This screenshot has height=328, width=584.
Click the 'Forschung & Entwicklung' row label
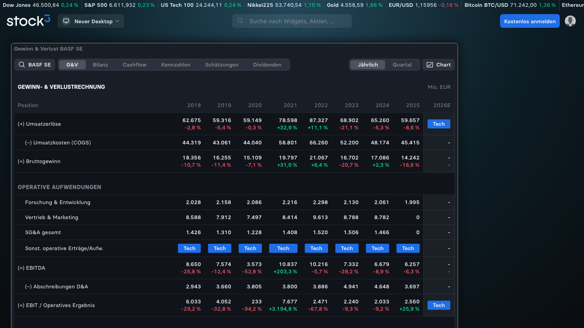(57, 202)
